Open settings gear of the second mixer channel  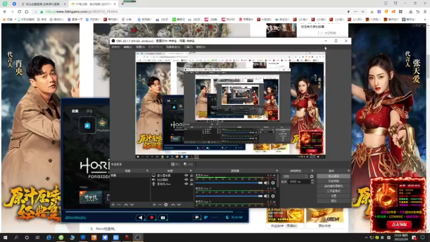pos(273,196)
